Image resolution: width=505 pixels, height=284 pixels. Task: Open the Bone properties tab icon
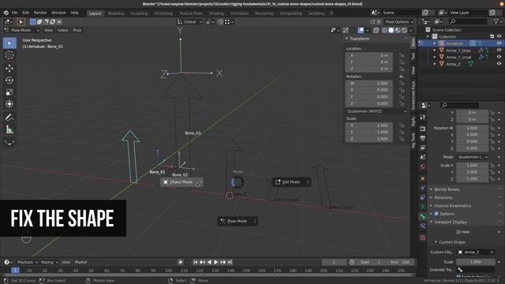423,217
